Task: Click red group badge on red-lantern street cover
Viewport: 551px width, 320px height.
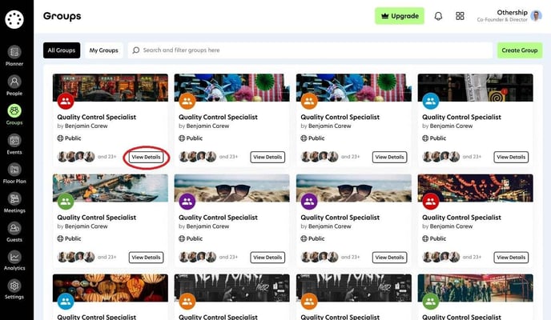Action: pos(431,202)
